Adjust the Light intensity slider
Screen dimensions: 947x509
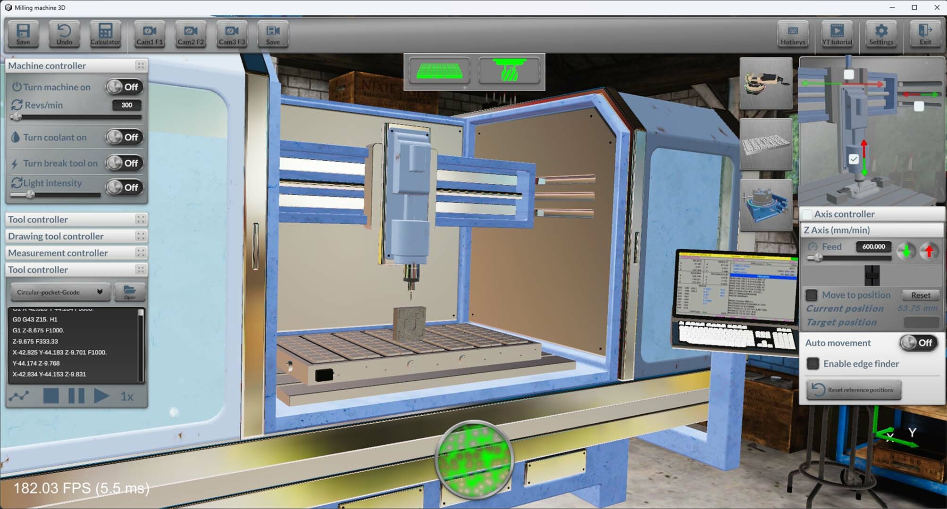[30, 195]
